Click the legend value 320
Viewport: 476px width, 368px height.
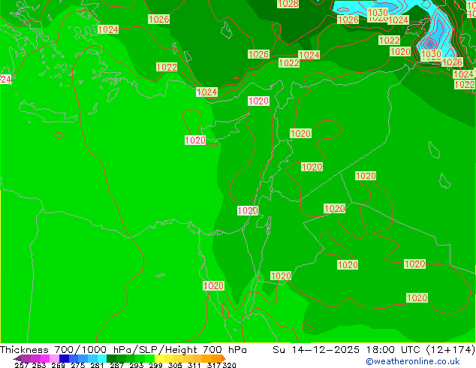pos(229,365)
